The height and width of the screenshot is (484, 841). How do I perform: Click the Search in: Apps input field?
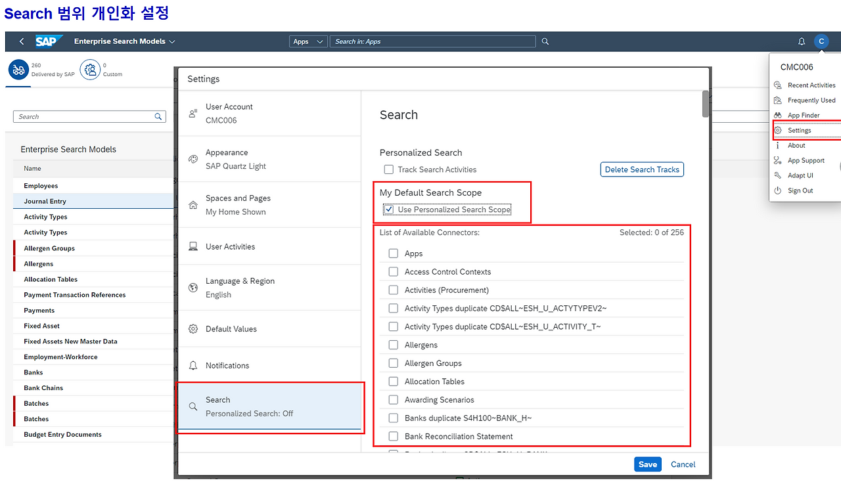[432, 41]
